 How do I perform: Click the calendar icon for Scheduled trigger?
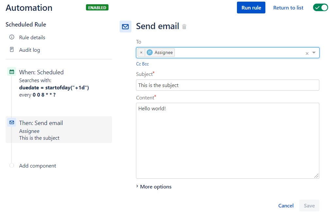pyautogui.click(x=12, y=72)
